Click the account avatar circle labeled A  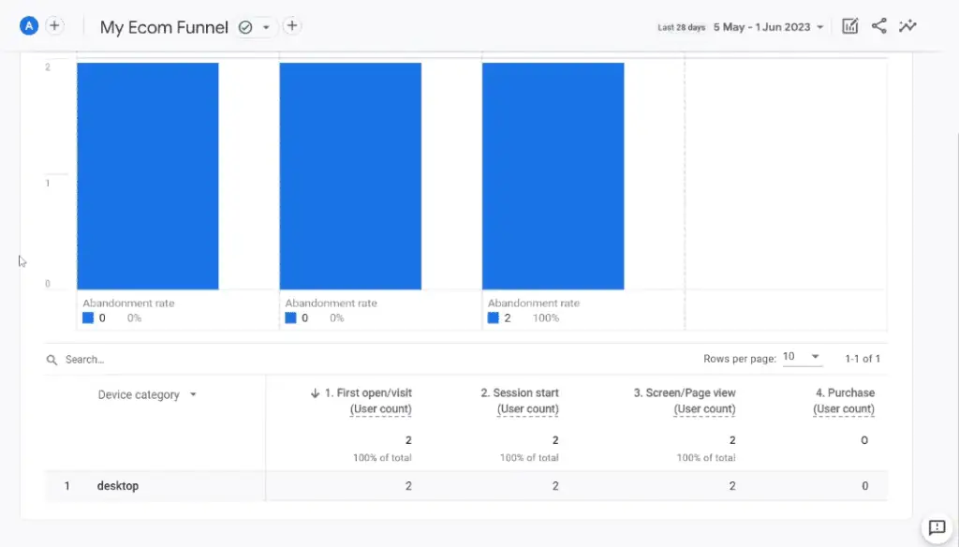coord(28,25)
